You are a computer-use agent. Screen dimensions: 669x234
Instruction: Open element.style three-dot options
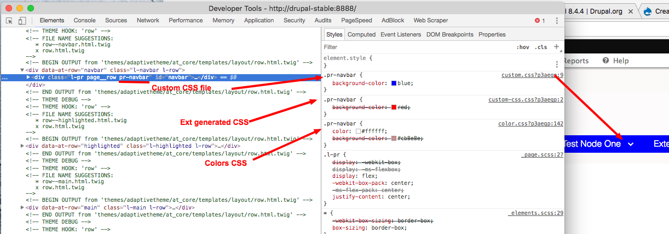coord(557,64)
